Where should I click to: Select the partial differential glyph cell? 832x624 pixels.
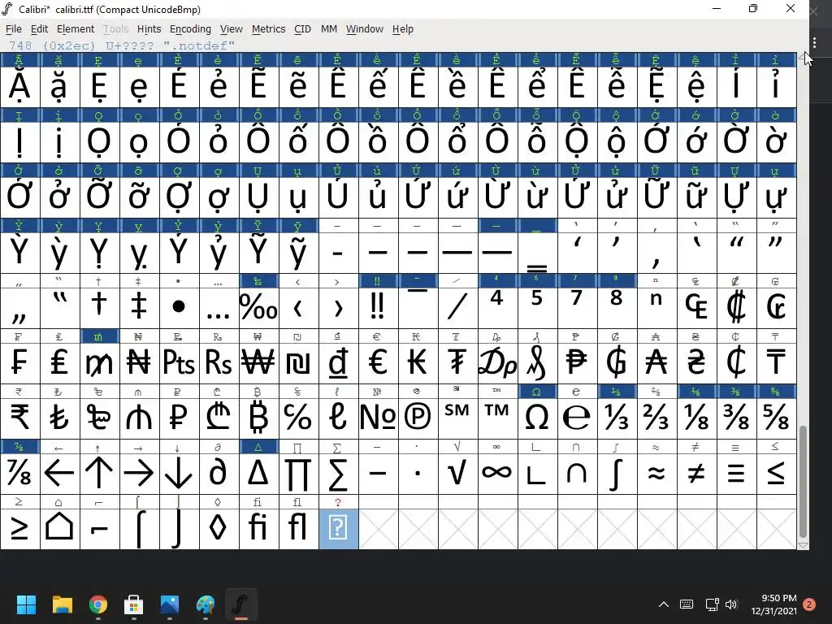pyautogui.click(x=219, y=474)
